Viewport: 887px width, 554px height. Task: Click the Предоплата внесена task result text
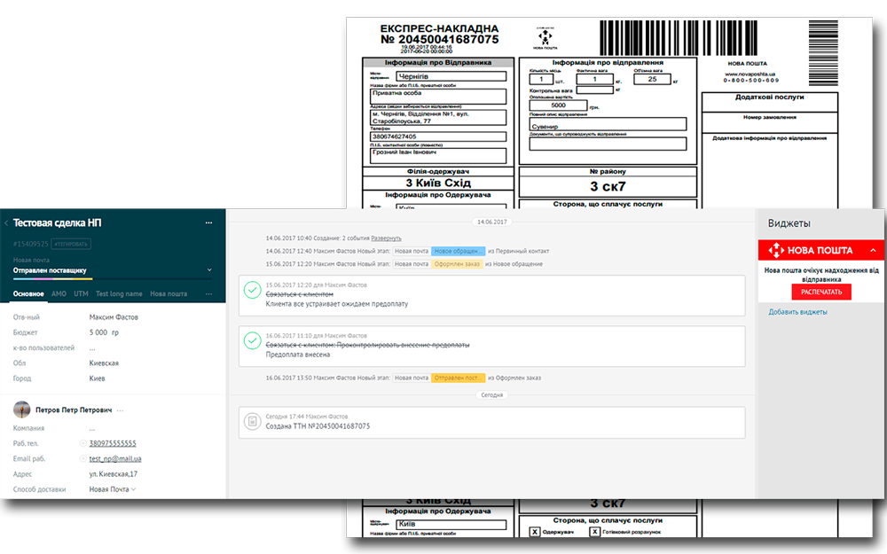pos(297,355)
